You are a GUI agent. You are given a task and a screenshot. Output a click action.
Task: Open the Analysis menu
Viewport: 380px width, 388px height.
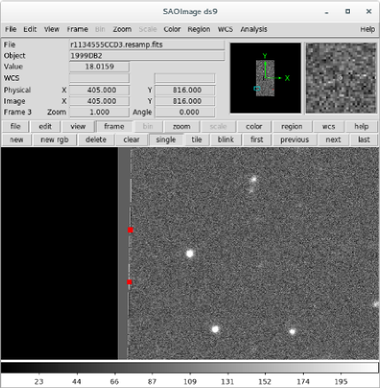253,29
